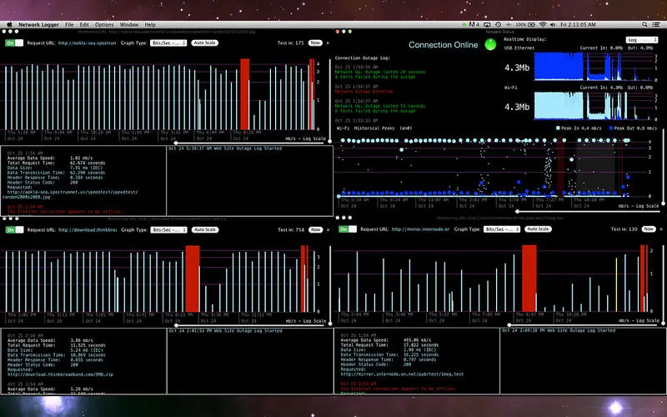This screenshot has height=417, width=667.
Task: Click the green Connection Online indicator
Action: 490,44
